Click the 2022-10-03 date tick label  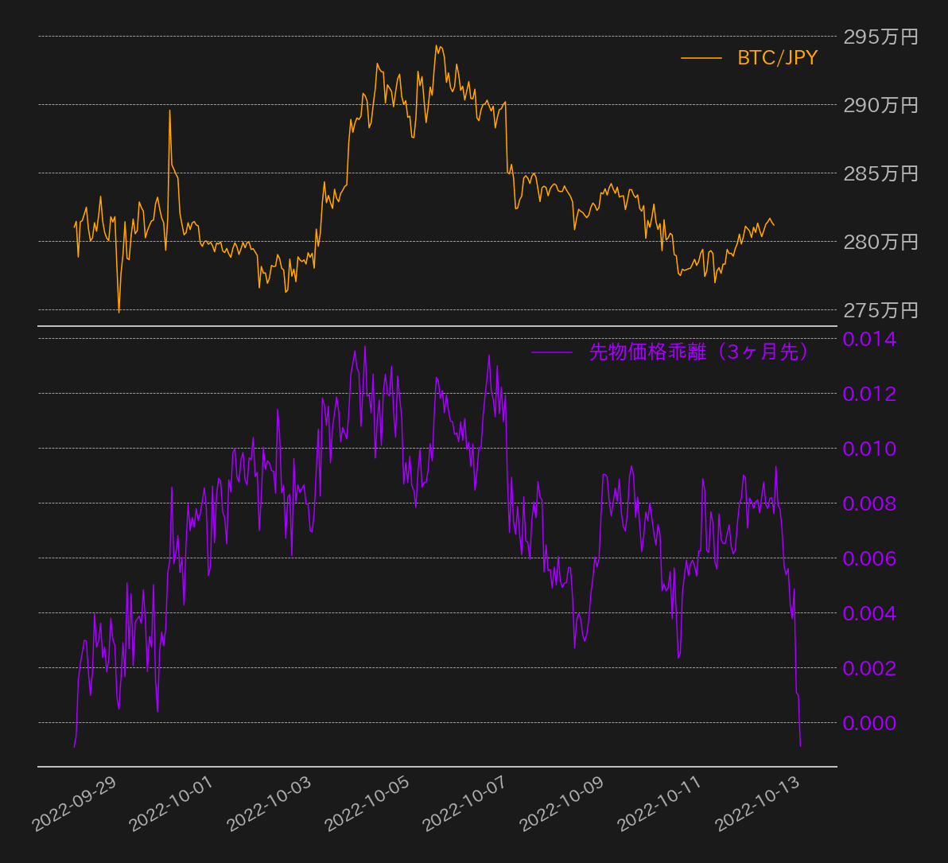[x=270, y=805]
